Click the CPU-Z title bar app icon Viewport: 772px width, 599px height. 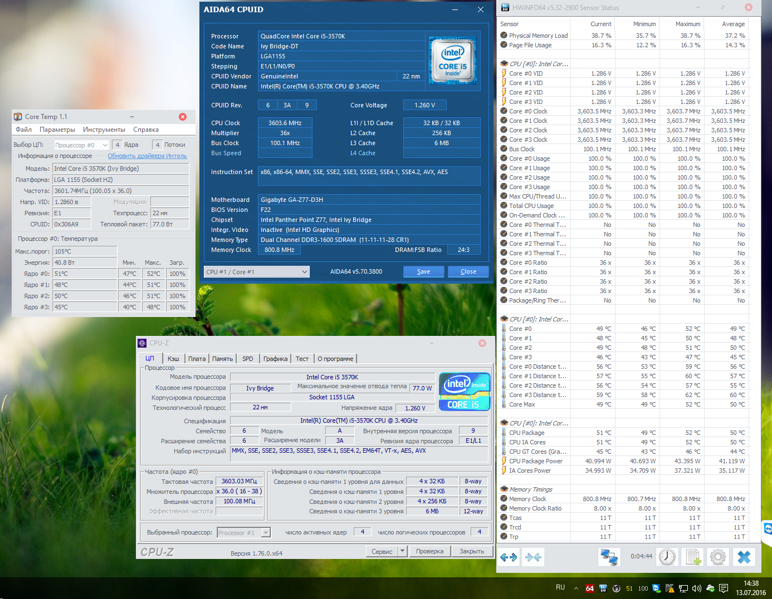click(x=143, y=343)
